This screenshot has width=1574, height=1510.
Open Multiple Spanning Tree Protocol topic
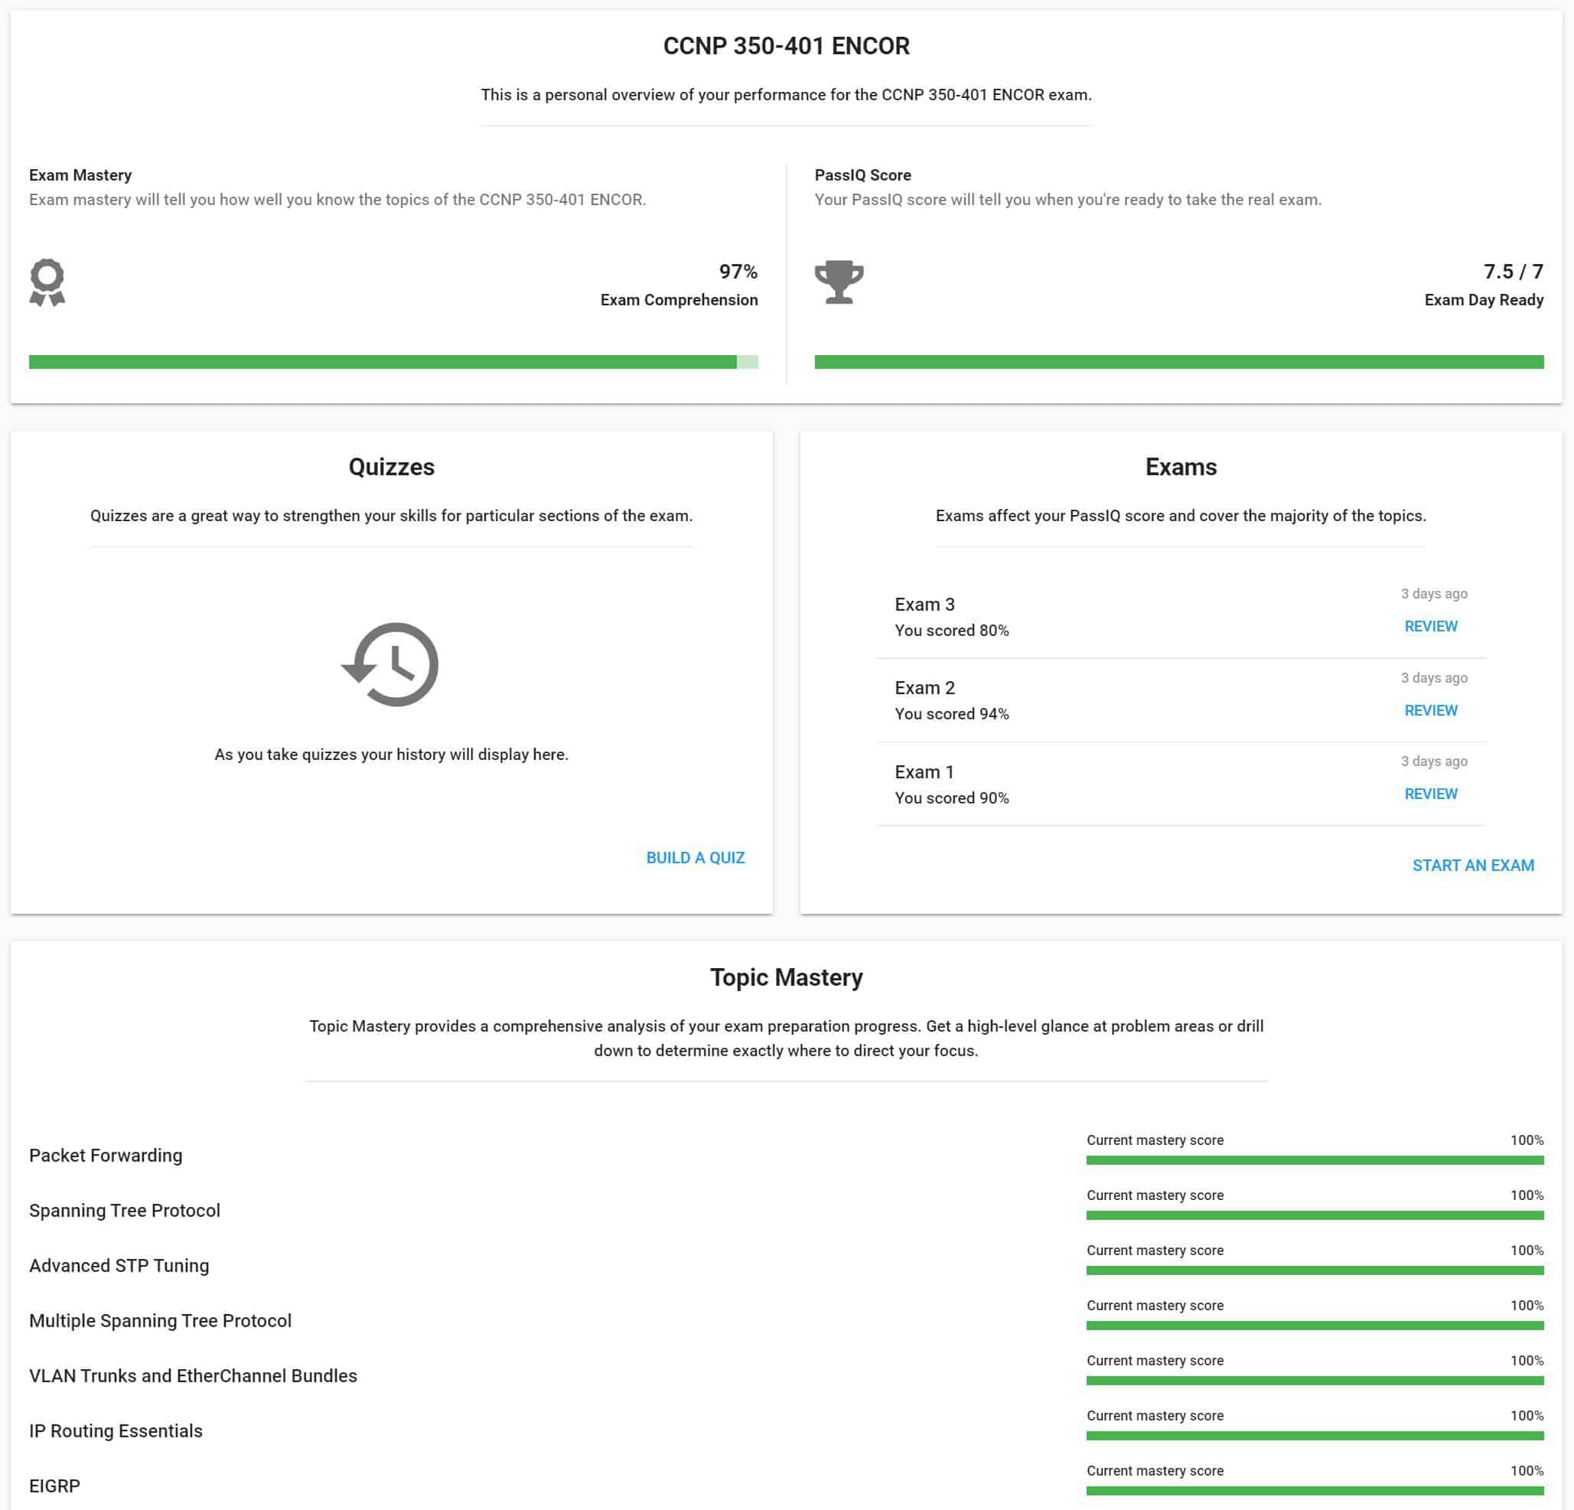pyautogui.click(x=160, y=1320)
